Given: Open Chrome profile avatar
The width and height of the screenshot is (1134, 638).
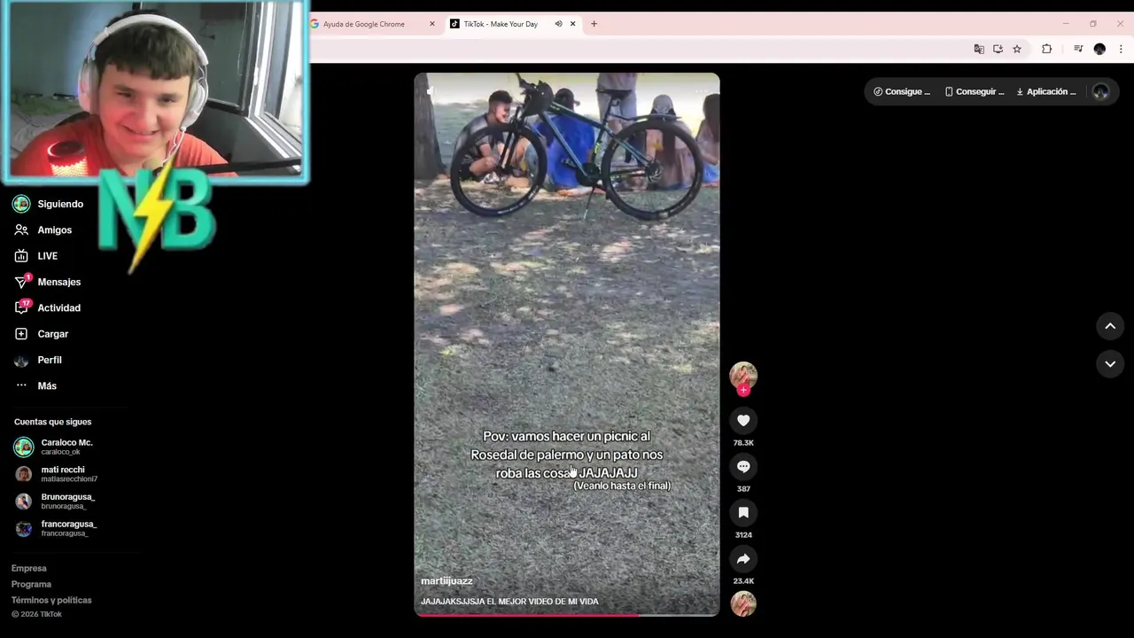Looking at the screenshot, I should [1099, 49].
